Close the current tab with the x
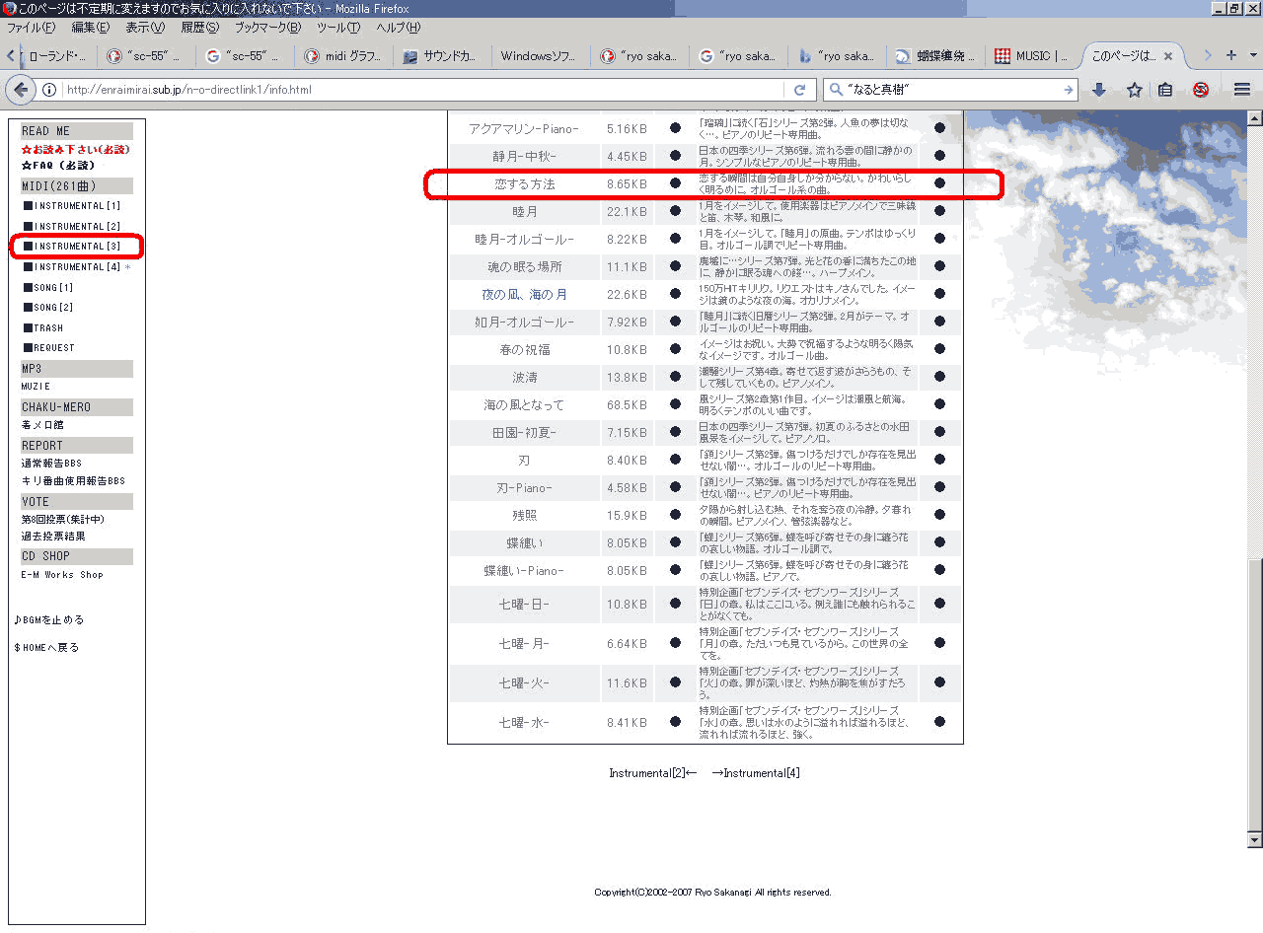The image size is (1263, 933). coord(1168,56)
